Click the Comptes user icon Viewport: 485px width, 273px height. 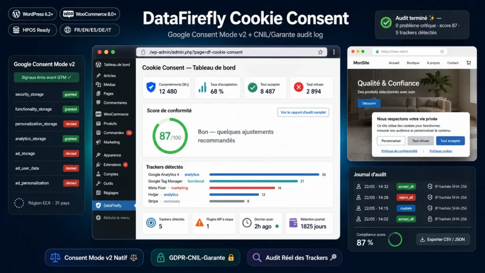click(x=99, y=174)
